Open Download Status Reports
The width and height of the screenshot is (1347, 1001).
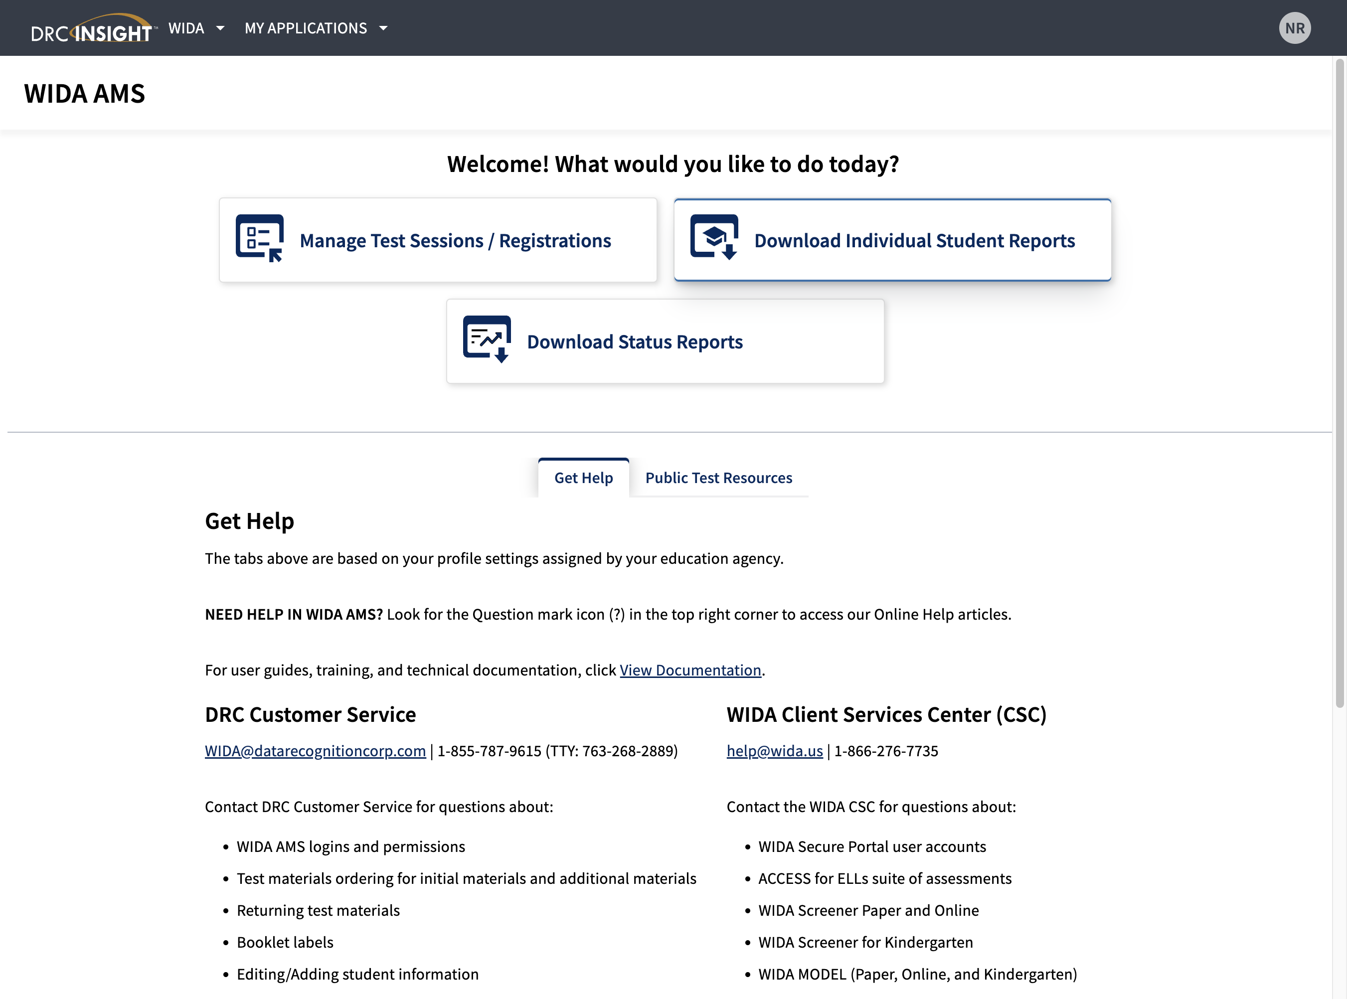(666, 341)
